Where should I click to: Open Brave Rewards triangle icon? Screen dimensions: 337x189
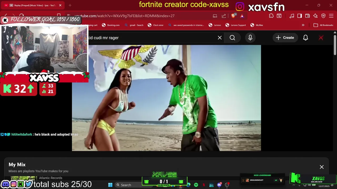click(242, 16)
